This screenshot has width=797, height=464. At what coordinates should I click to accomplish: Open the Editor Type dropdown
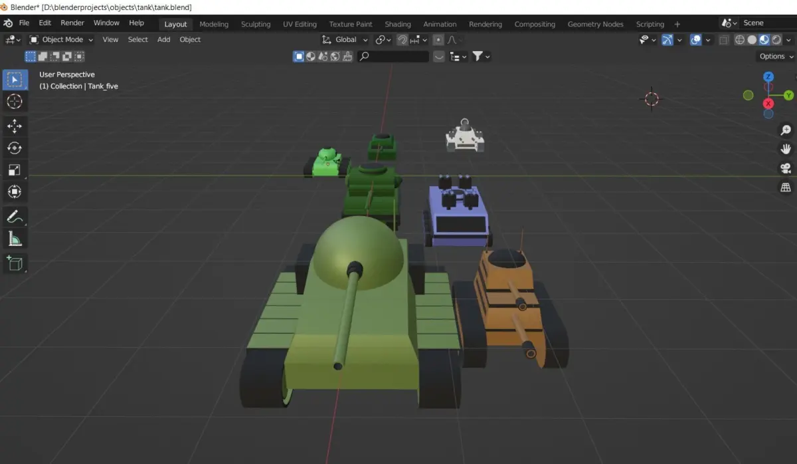coord(13,40)
